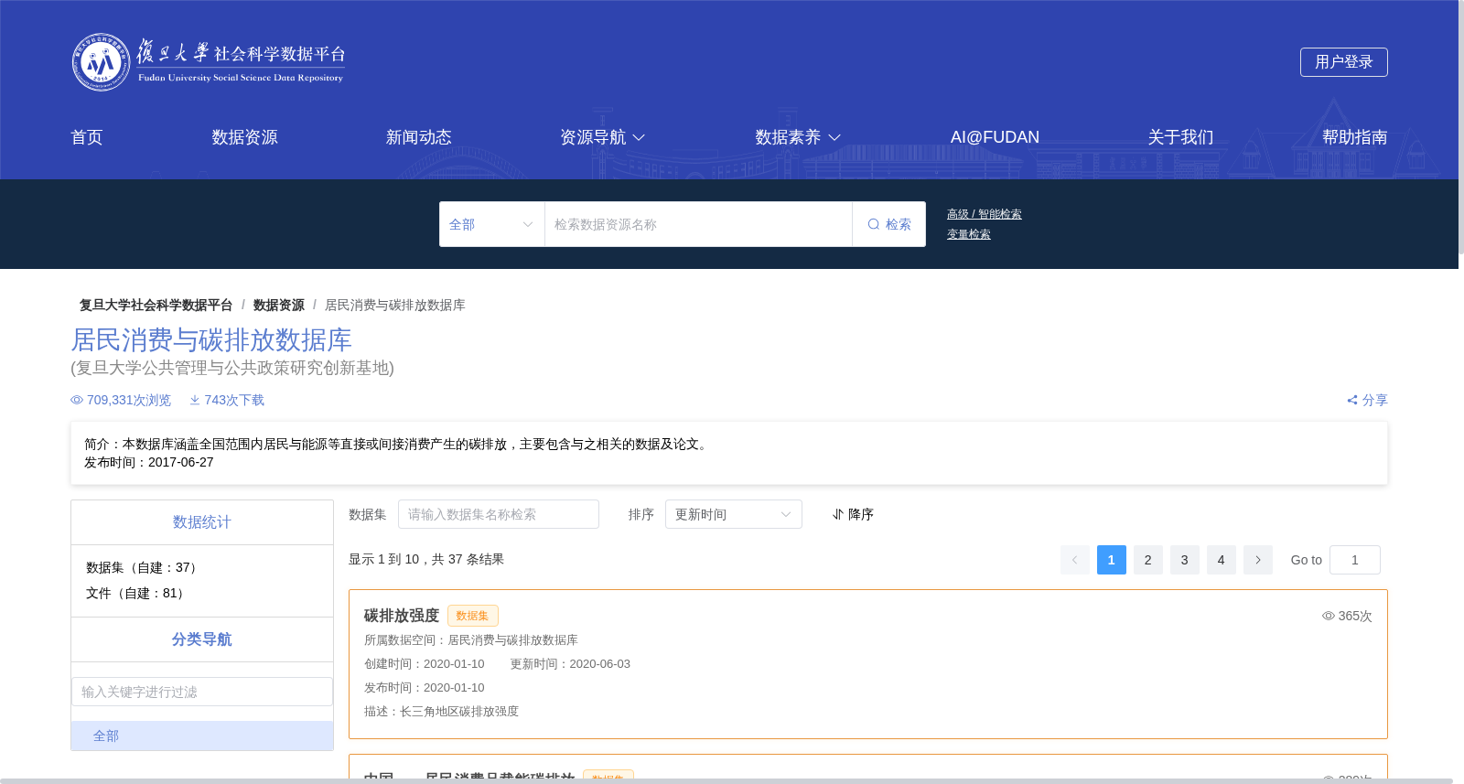This screenshot has width=1464, height=784.
Task: Click the eye view count 365次
Action: (1347, 616)
